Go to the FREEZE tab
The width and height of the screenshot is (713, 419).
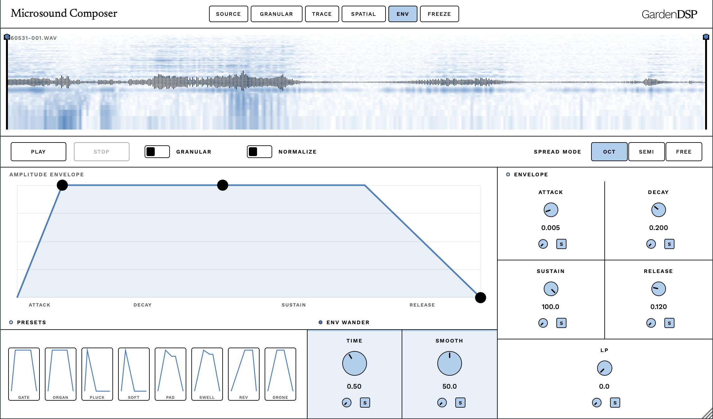pyautogui.click(x=440, y=14)
